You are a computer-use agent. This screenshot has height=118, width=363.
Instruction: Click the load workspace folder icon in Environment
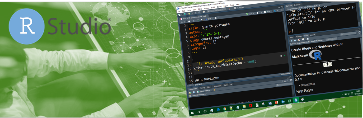coord(190,93)
